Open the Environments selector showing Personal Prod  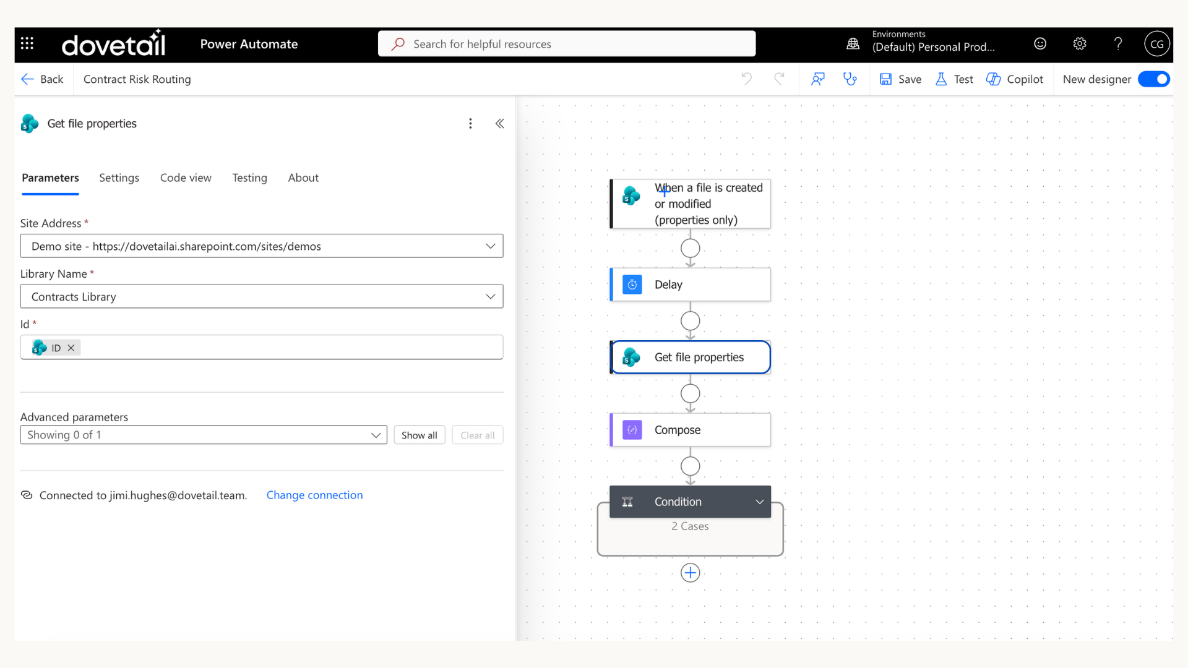coord(933,41)
